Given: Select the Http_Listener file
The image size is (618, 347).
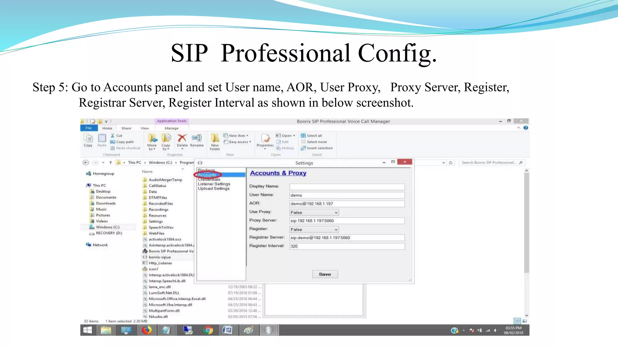Looking at the screenshot, I should click(x=158, y=263).
